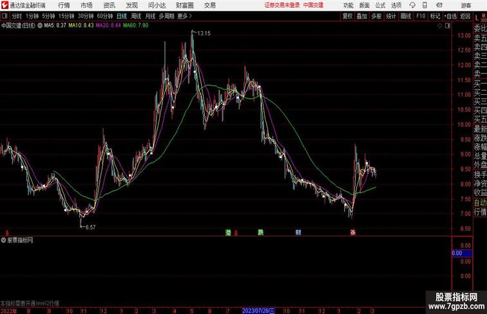Click the 统计 statistics button
The image size is (487, 314).
click(x=391, y=16)
